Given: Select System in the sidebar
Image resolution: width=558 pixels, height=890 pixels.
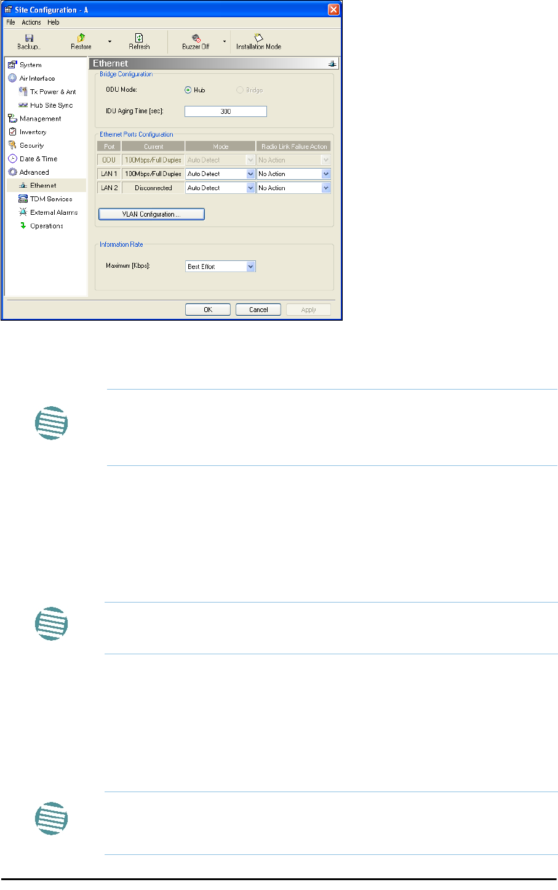Looking at the screenshot, I should (x=31, y=65).
